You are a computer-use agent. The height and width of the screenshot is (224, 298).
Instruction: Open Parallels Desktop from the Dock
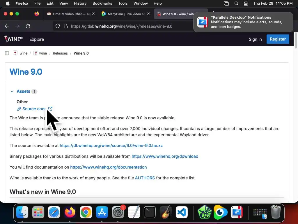[x=237, y=212]
